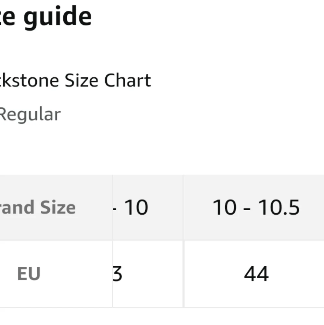Click the '10' in the cut-off size cell
This screenshot has height=325, width=324.
(x=136, y=207)
